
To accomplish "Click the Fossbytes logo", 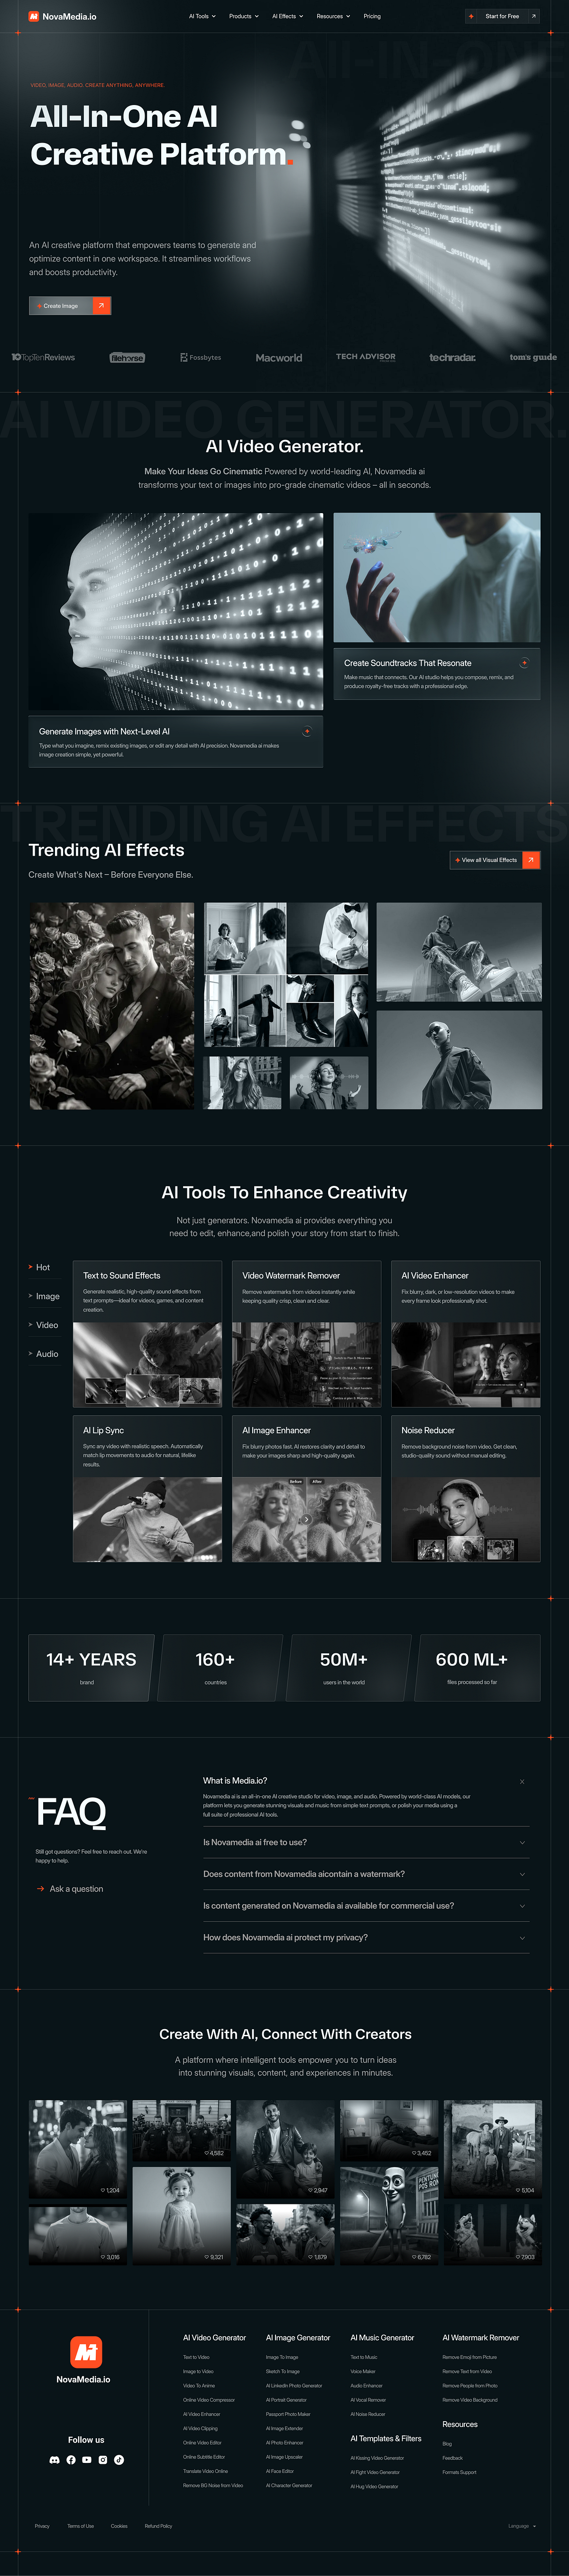I will point(201,357).
